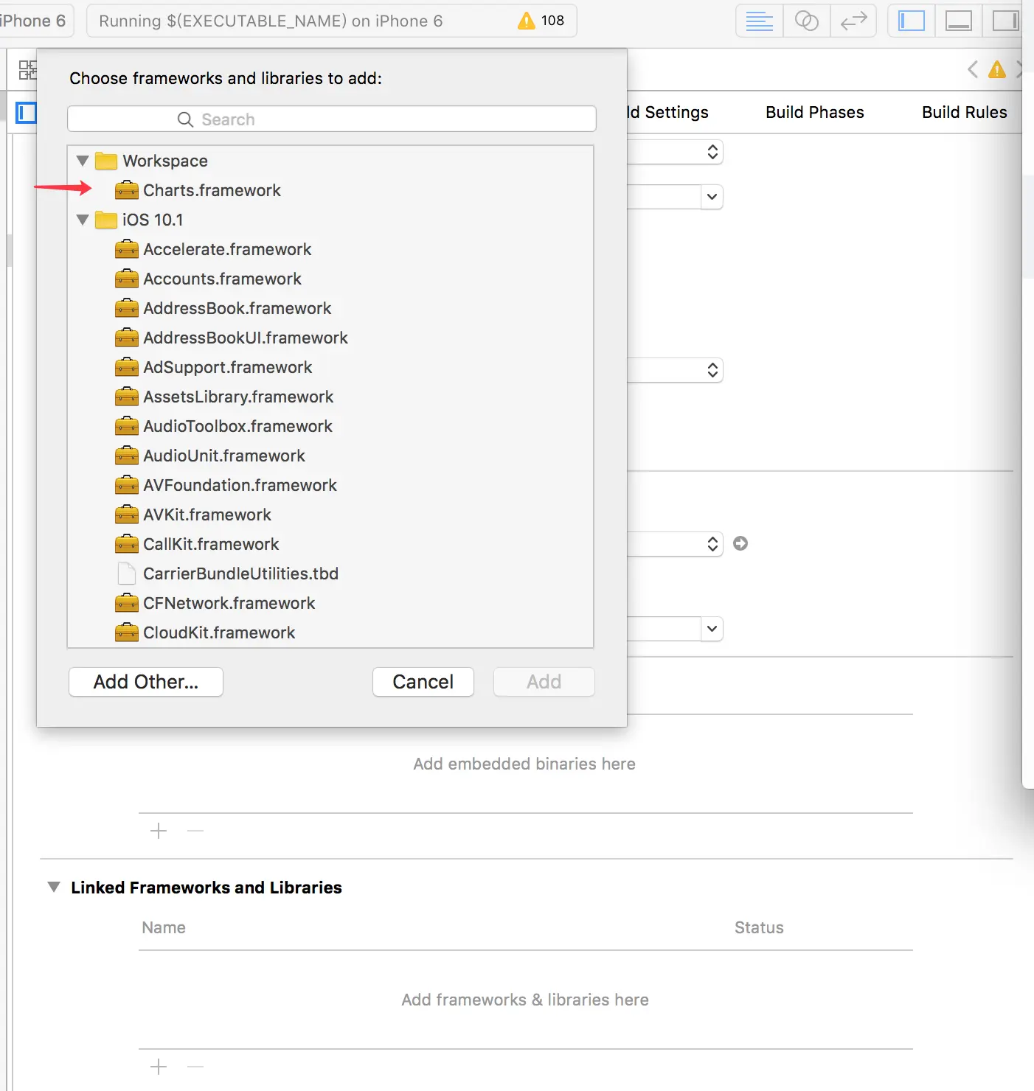Screen dimensions: 1034x1091
Task: Click the yellow warning icon in the jump bar
Action: coord(997,69)
